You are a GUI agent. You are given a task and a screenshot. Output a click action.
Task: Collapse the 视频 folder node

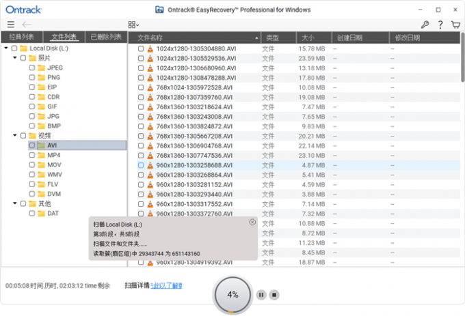[15, 136]
